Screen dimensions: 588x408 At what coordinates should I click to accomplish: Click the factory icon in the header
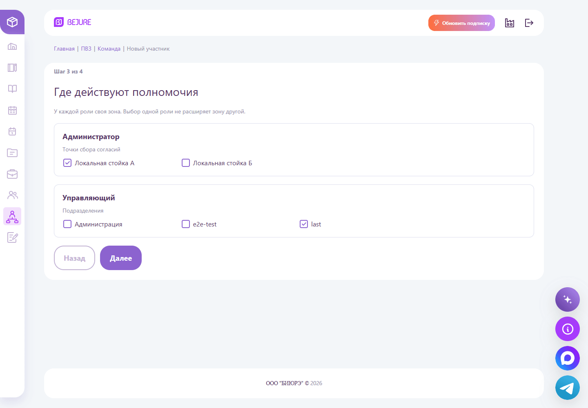[x=510, y=23]
